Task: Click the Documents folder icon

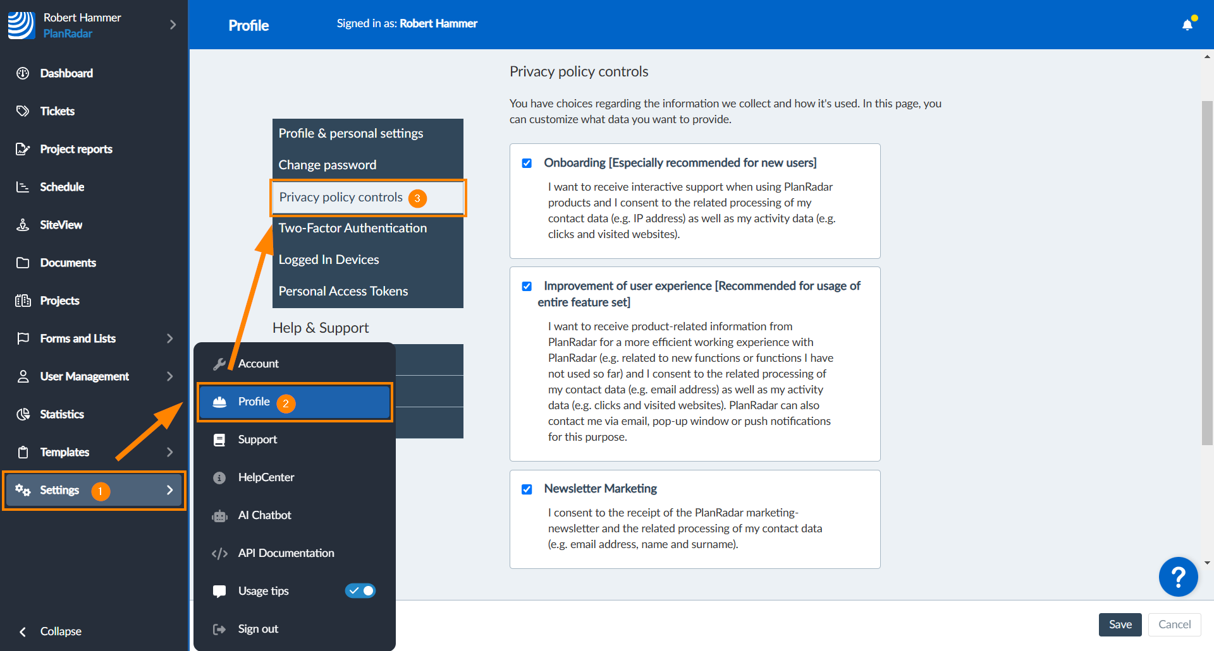Action: [x=23, y=263]
